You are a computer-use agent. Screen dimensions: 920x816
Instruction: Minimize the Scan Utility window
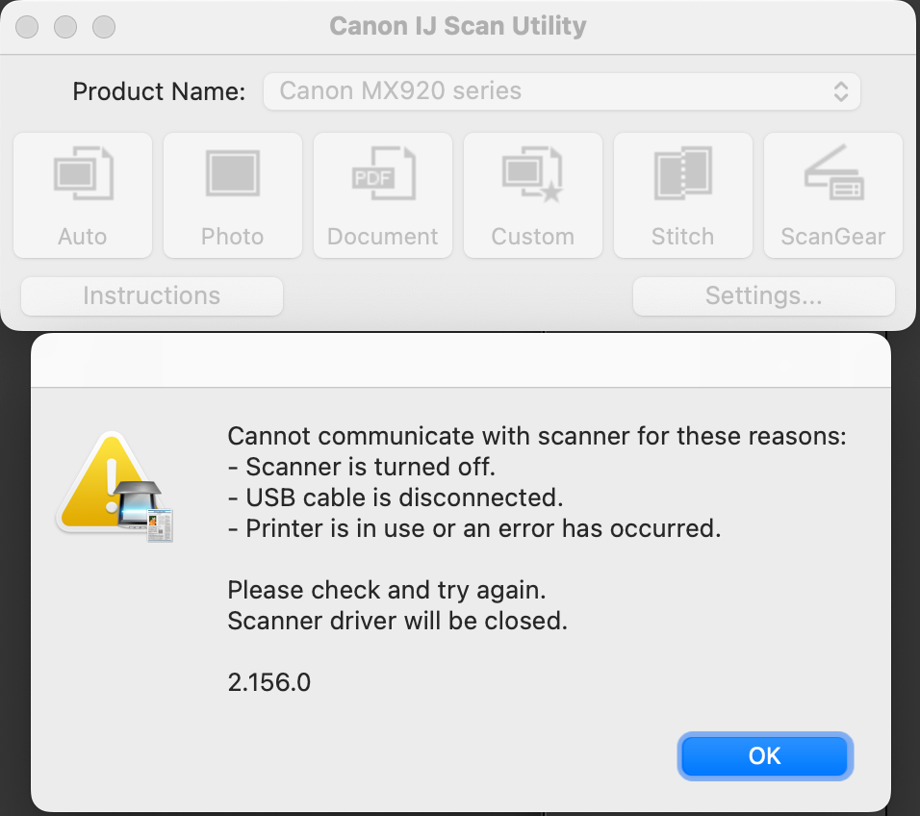coord(65,26)
